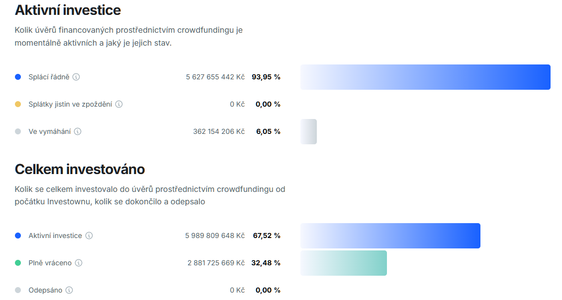Select the blue 67,52 % Aktivní investice bar
The height and width of the screenshot is (300, 562).
(390, 236)
